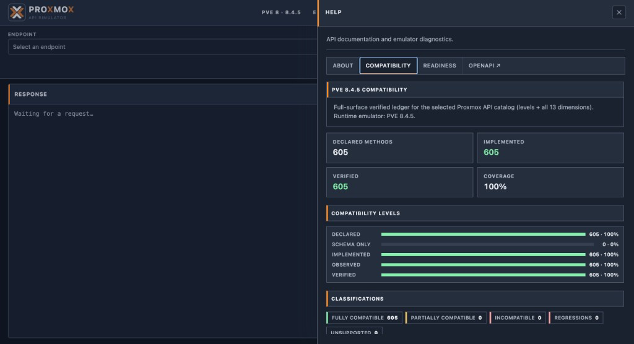Click the Coverage 100% card
The image size is (634, 344).
click(x=550, y=183)
